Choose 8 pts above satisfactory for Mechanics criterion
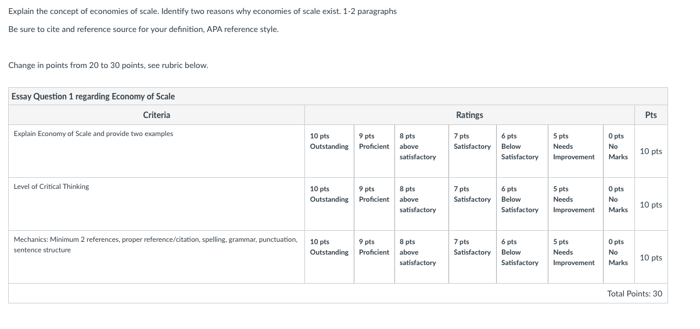The width and height of the screenshot is (700, 329). click(x=421, y=257)
